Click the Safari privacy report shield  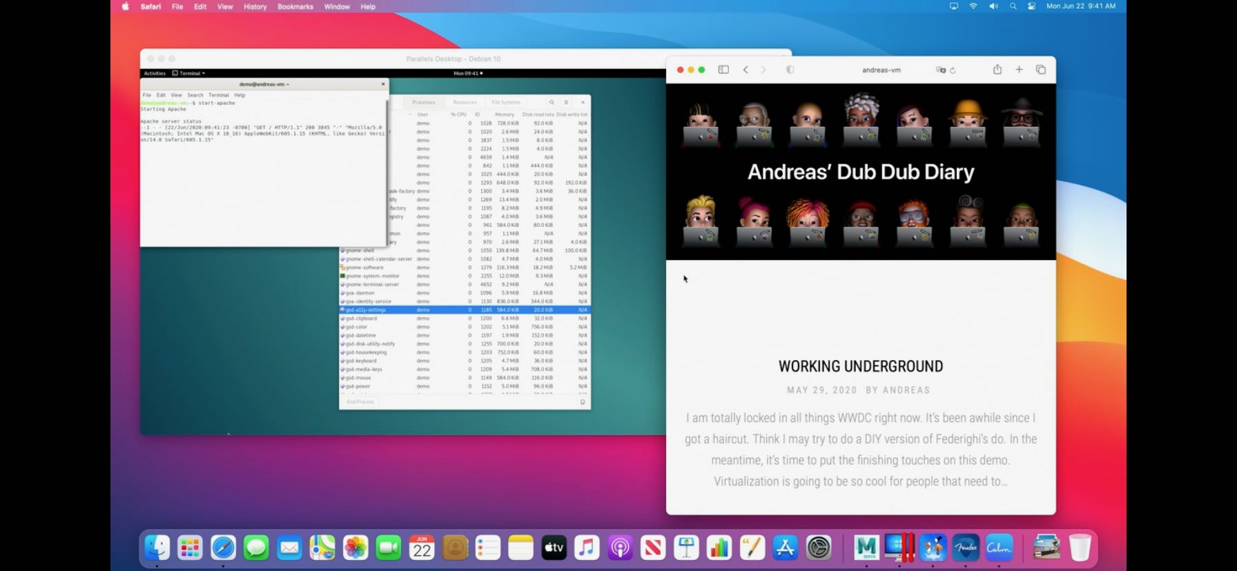coord(790,70)
